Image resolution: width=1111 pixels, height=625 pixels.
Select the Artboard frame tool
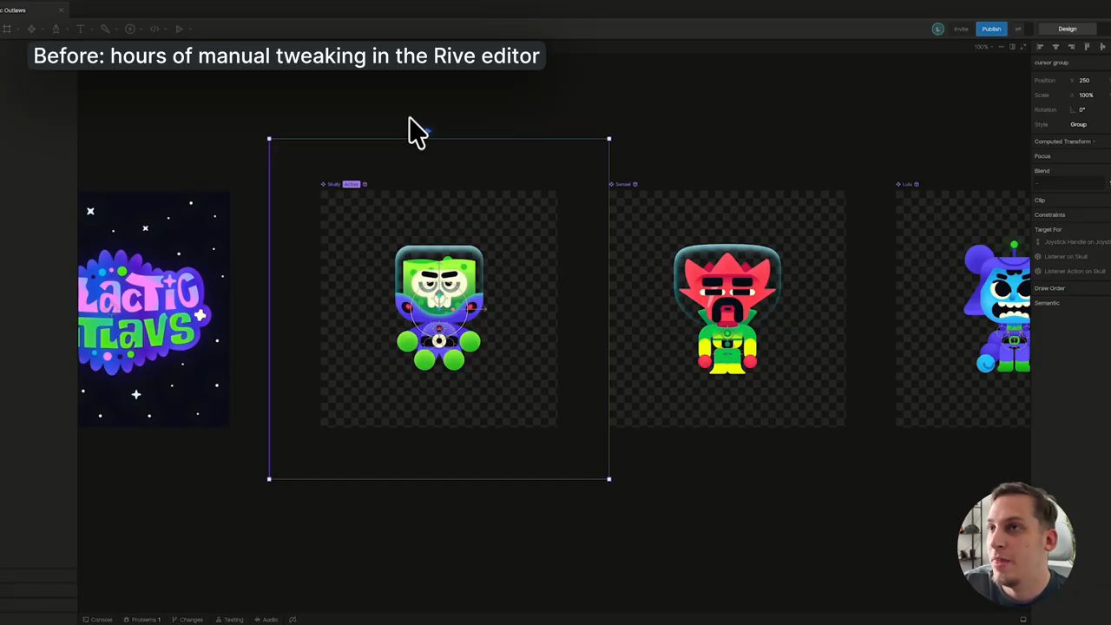(x=7, y=29)
